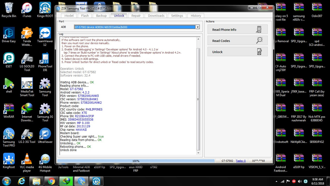Select the CF-Auto smj730f archive
Screen dimensions: 330x186
click(280, 62)
